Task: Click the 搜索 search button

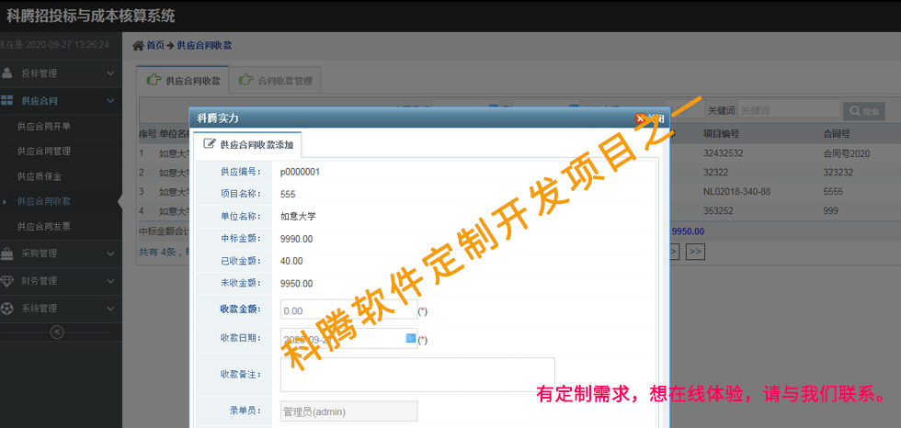Action: coord(863,111)
